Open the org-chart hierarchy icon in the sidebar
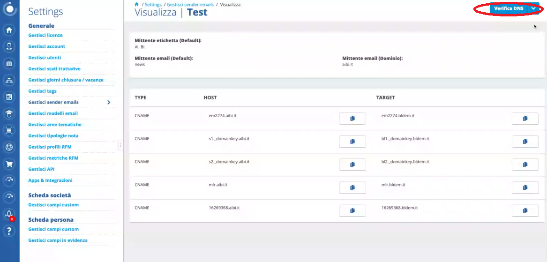This screenshot has width=547, height=262. [9, 80]
